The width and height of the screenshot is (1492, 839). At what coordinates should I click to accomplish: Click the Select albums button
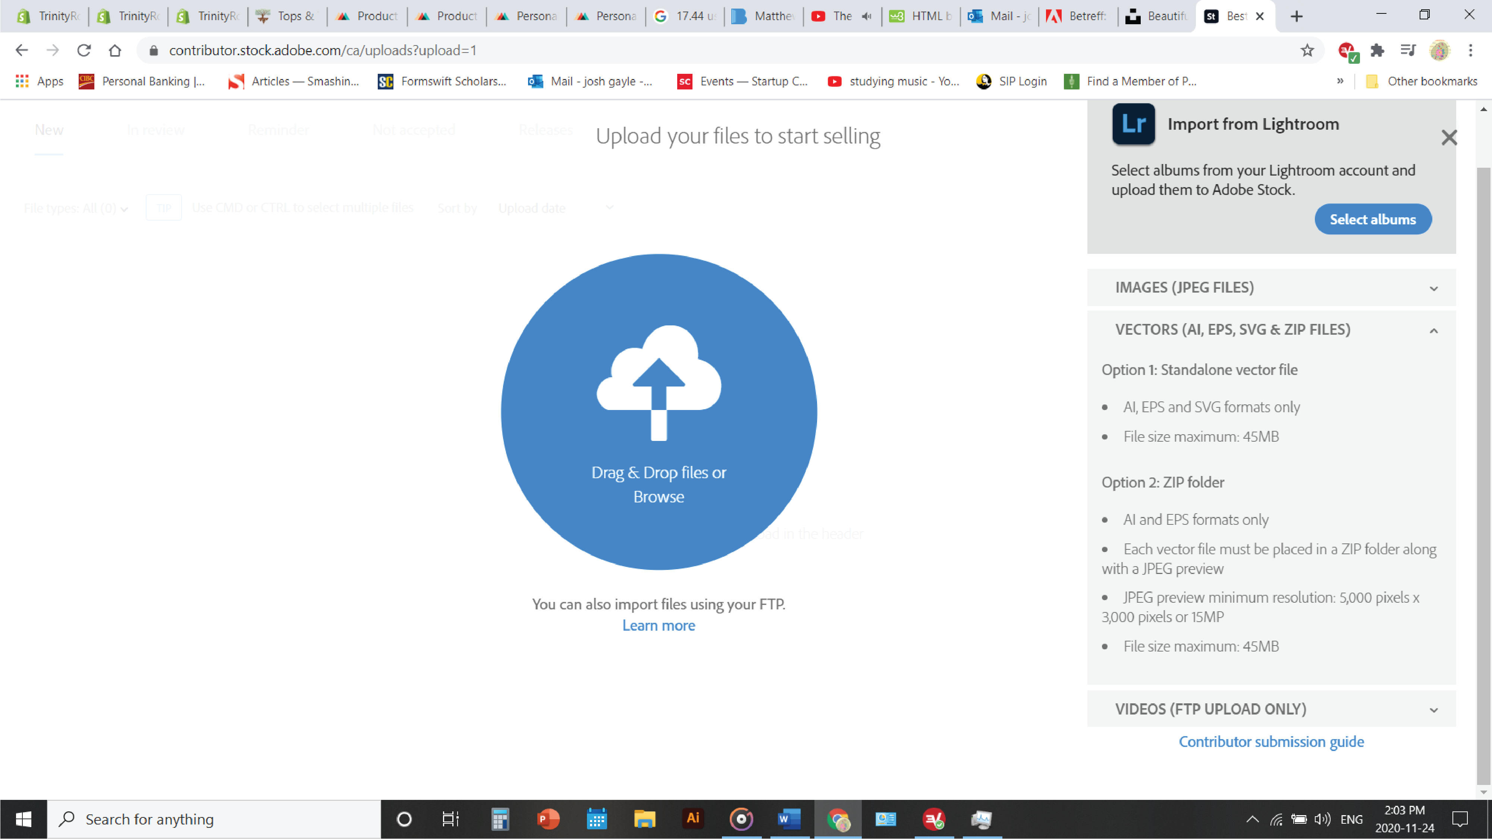click(1373, 219)
